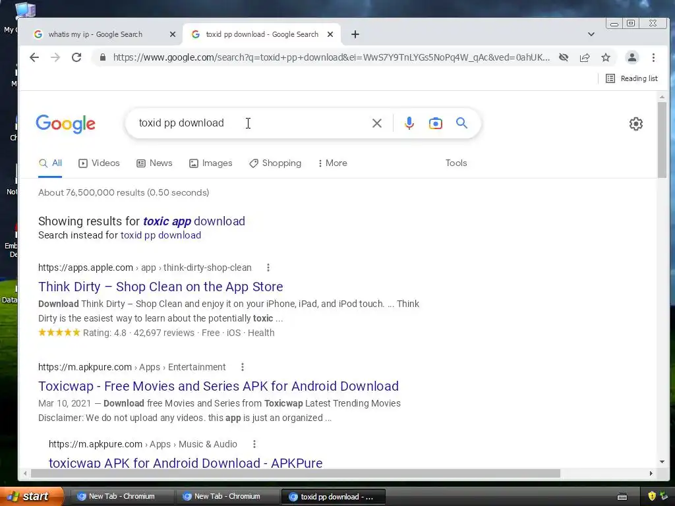This screenshot has height=506, width=675.
Task: Open the browser profile avatar
Action: 632,57
